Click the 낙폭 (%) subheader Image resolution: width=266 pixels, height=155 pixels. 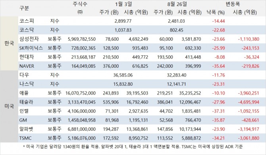pos(216,12)
